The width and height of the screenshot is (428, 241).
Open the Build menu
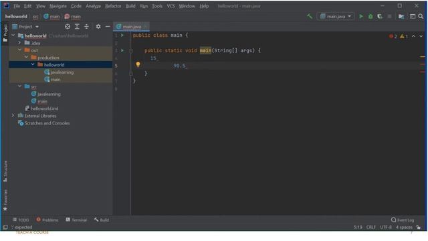pos(130,6)
